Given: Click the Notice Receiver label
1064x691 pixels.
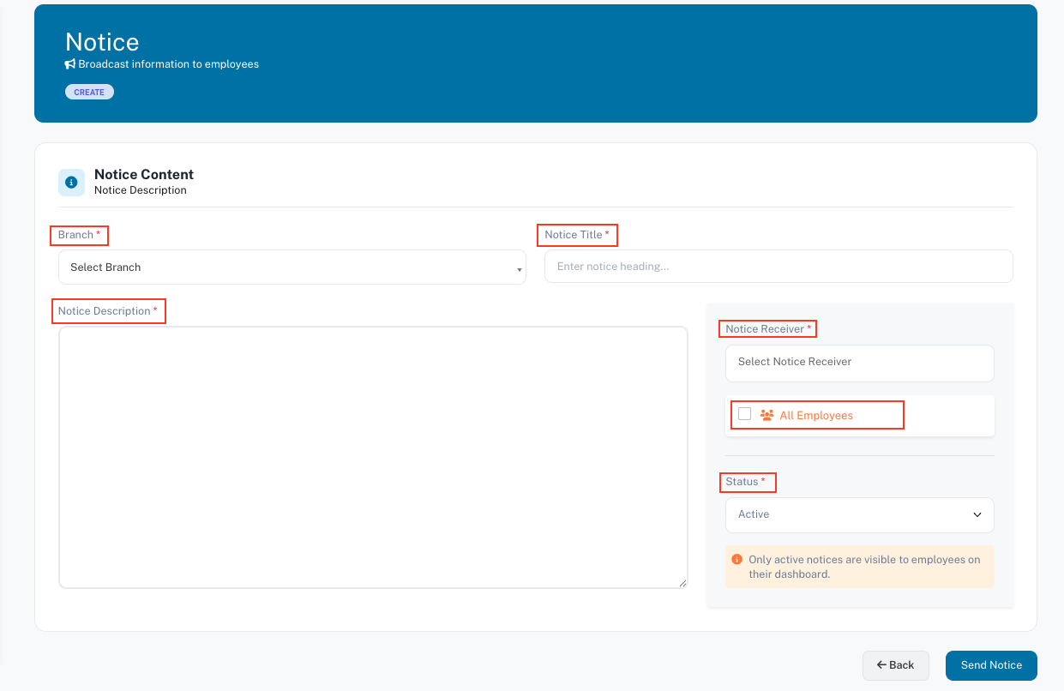Looking at the screenshot, I should [x=765, y=329].
